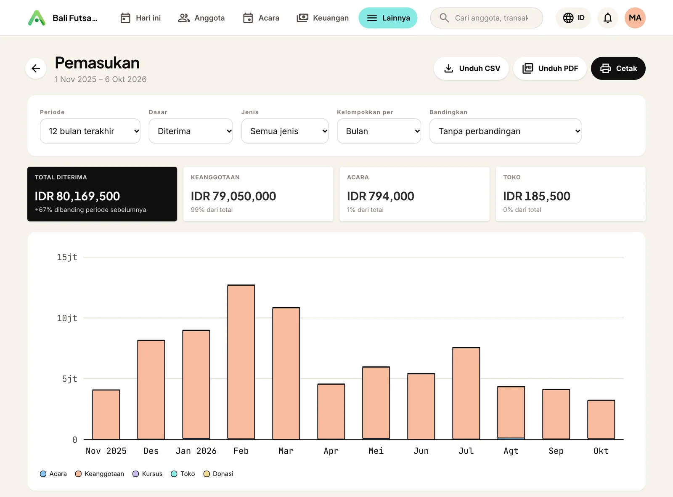Image resolution: width=673 pixels, height=497 pixels.
Task: Open the Hari ini tab
Action: [x=140, y=18]
